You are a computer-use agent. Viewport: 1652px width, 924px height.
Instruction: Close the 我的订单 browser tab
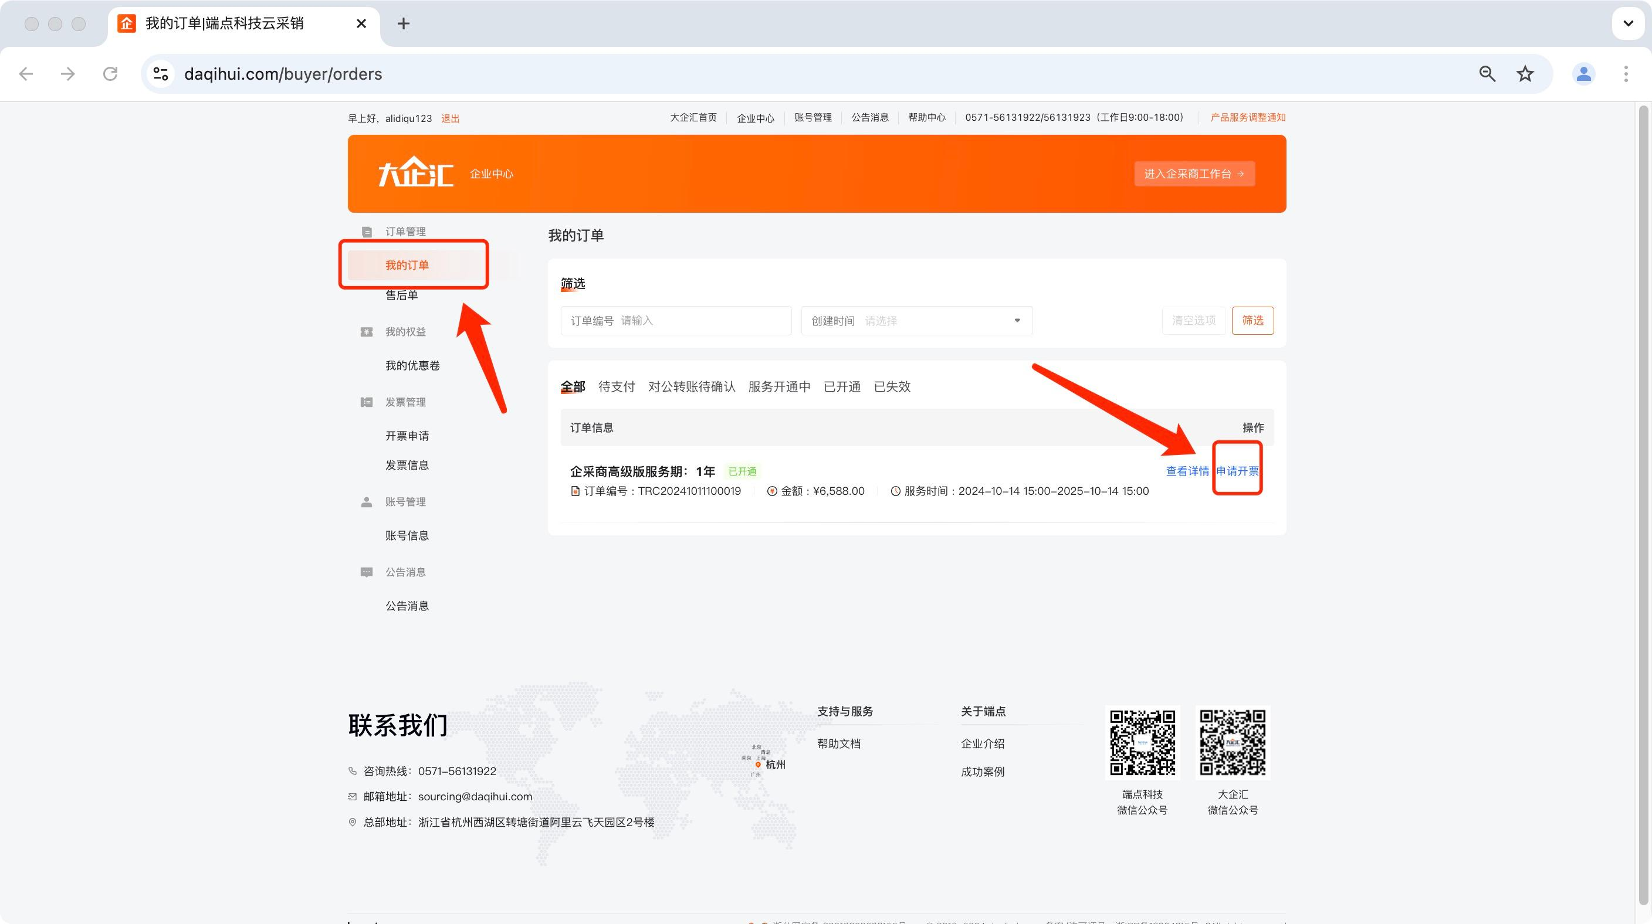click(362, 23)
